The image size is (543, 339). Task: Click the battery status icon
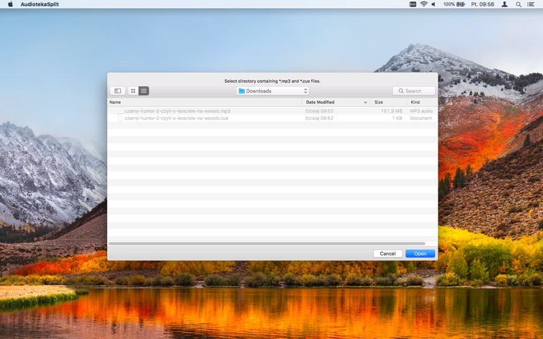click(x=461, y=4)
